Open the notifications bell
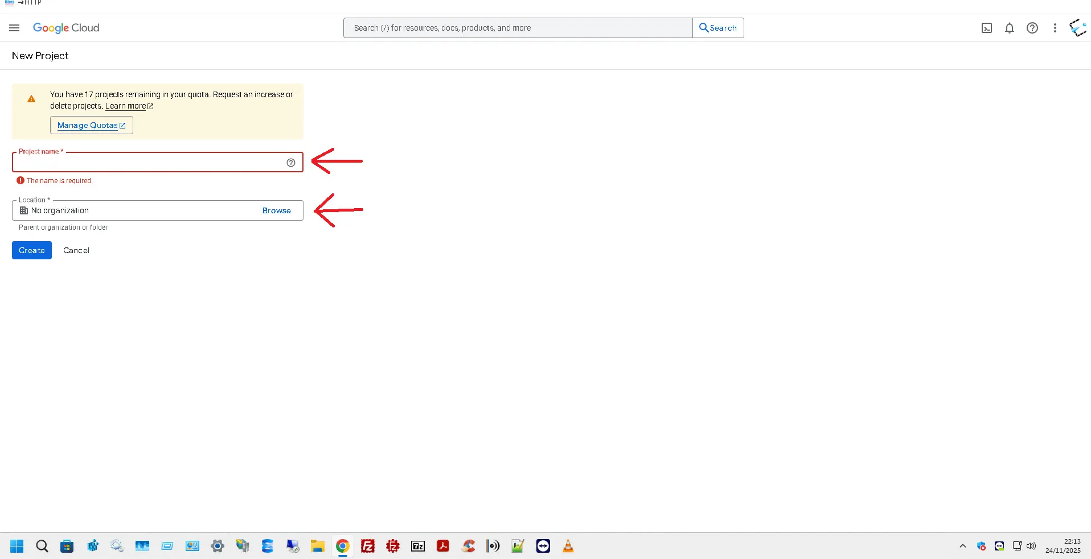 pos(1010,28)
